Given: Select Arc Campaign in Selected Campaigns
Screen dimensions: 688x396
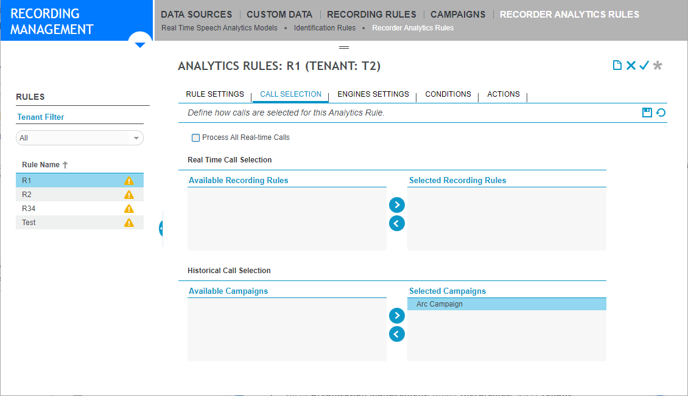Looking at the screenshot, I should [507, 304].
